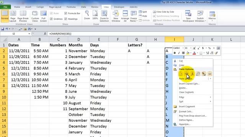Choose Paste Link option icon
The height and width of the screenshot is (137, 245).
(210, 74)
